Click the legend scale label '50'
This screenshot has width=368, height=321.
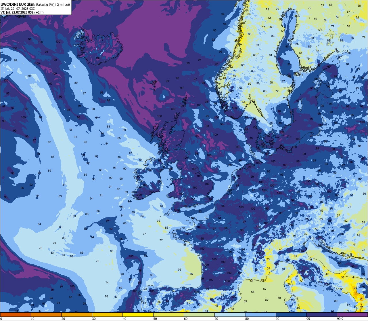[155, 319]
